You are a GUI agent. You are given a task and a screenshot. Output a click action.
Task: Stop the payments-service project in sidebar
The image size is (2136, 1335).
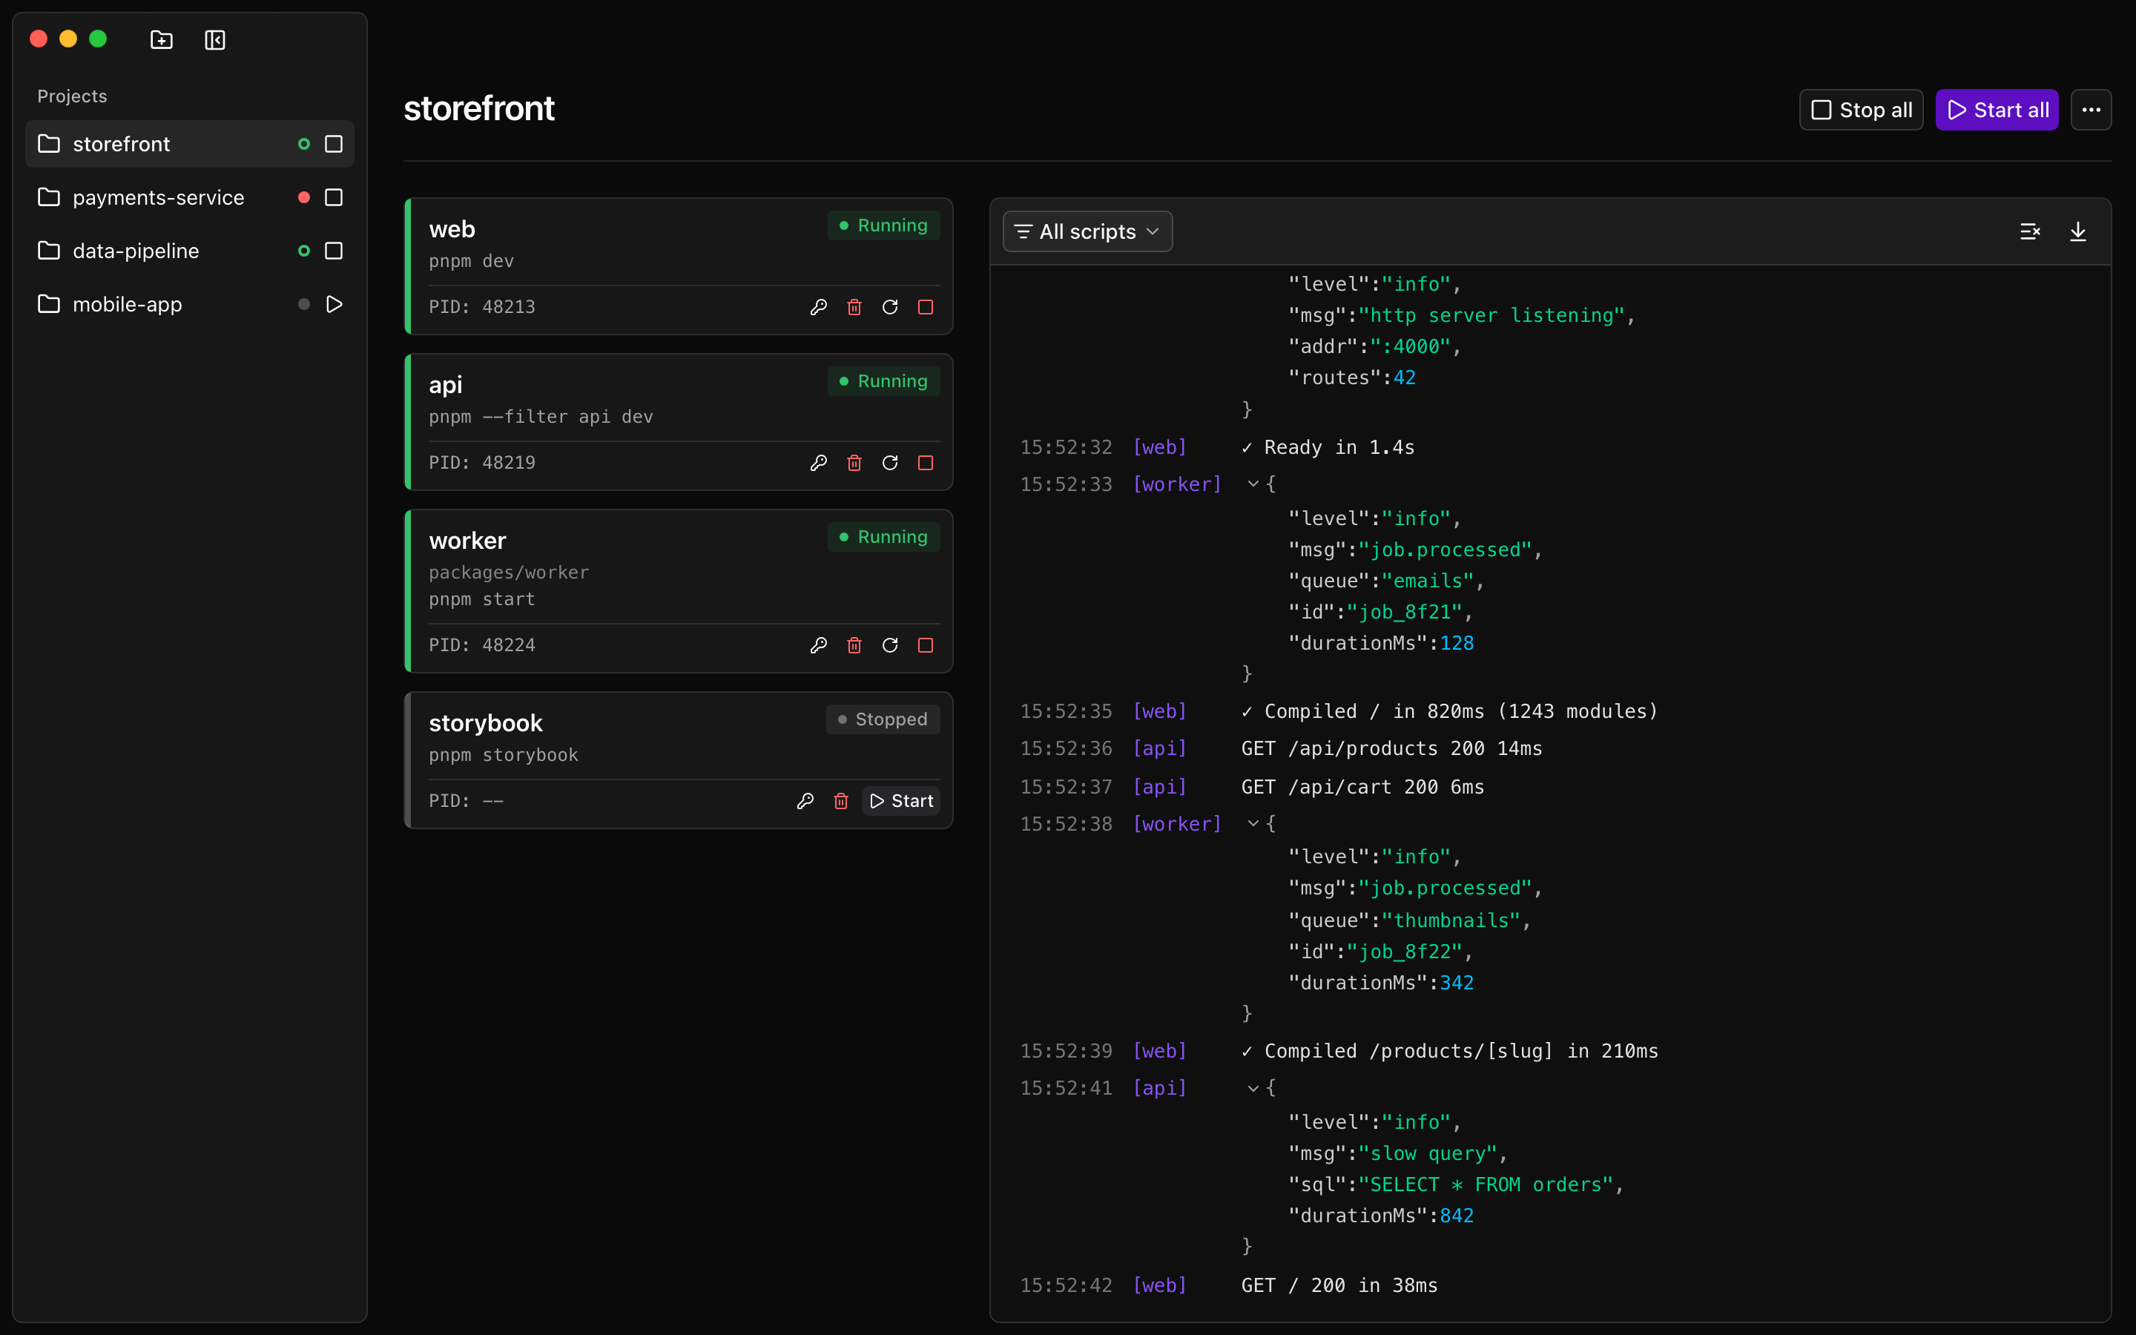pos(334,198)
